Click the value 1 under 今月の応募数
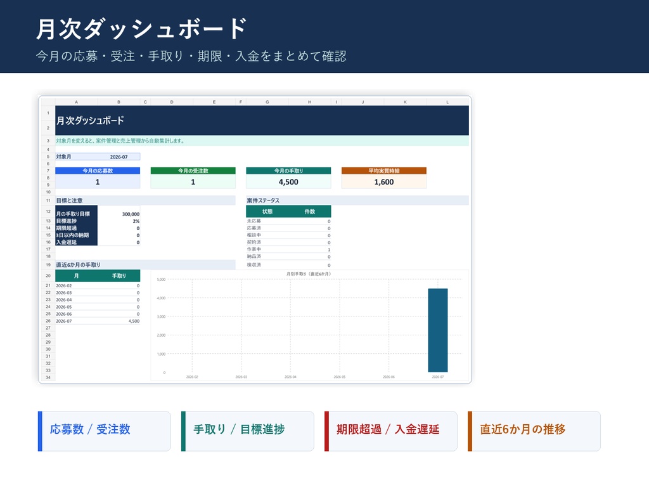Image resolution: width=649 pixels, height=487 pixels. click(x=98, y=182)
